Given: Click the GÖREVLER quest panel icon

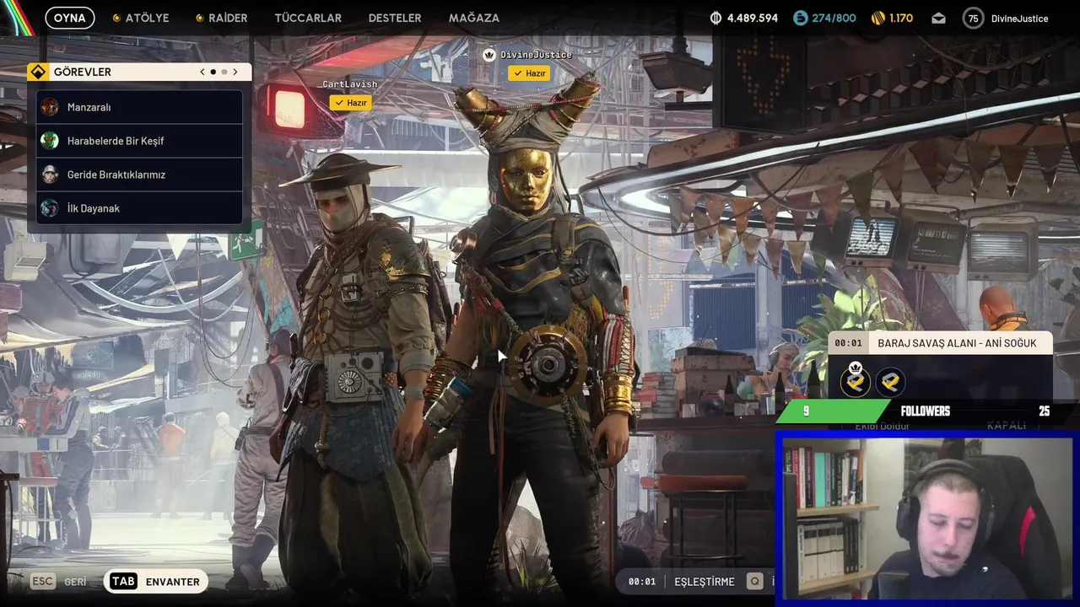Looking at the screenshot, I should tap(37, 72).
